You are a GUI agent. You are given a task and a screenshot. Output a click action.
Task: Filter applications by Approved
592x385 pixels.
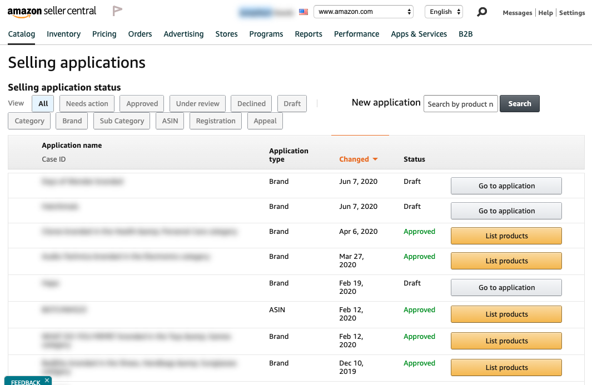[x=142, y=104]
